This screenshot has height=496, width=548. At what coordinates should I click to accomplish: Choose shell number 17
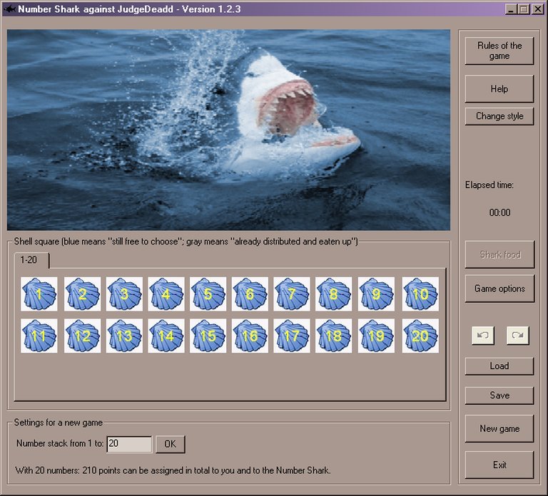[292, 336]
